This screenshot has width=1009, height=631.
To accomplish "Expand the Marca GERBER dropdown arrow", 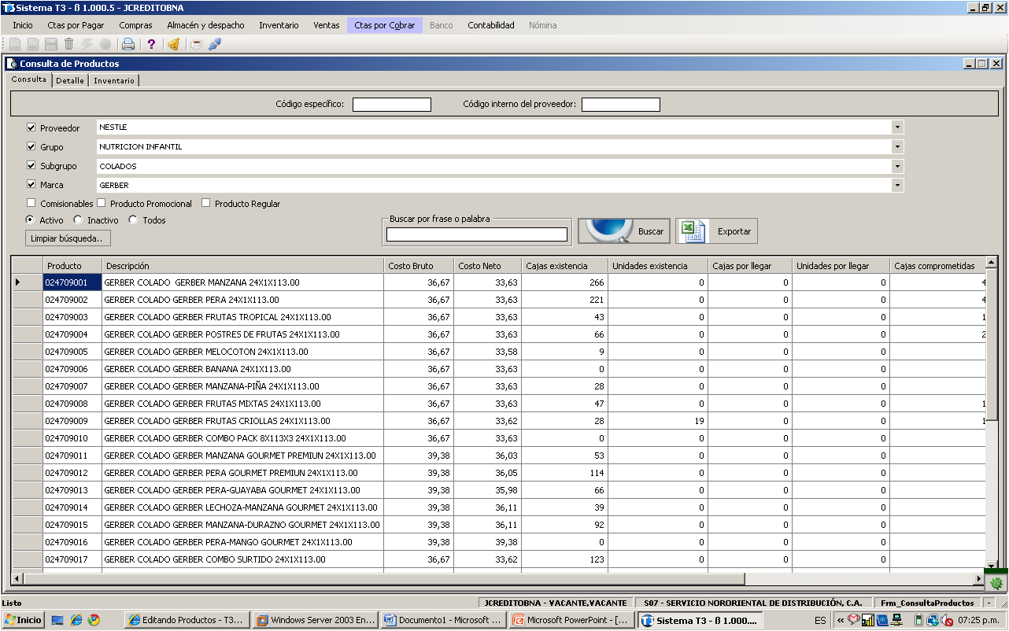I will click(x=897, y=185).
